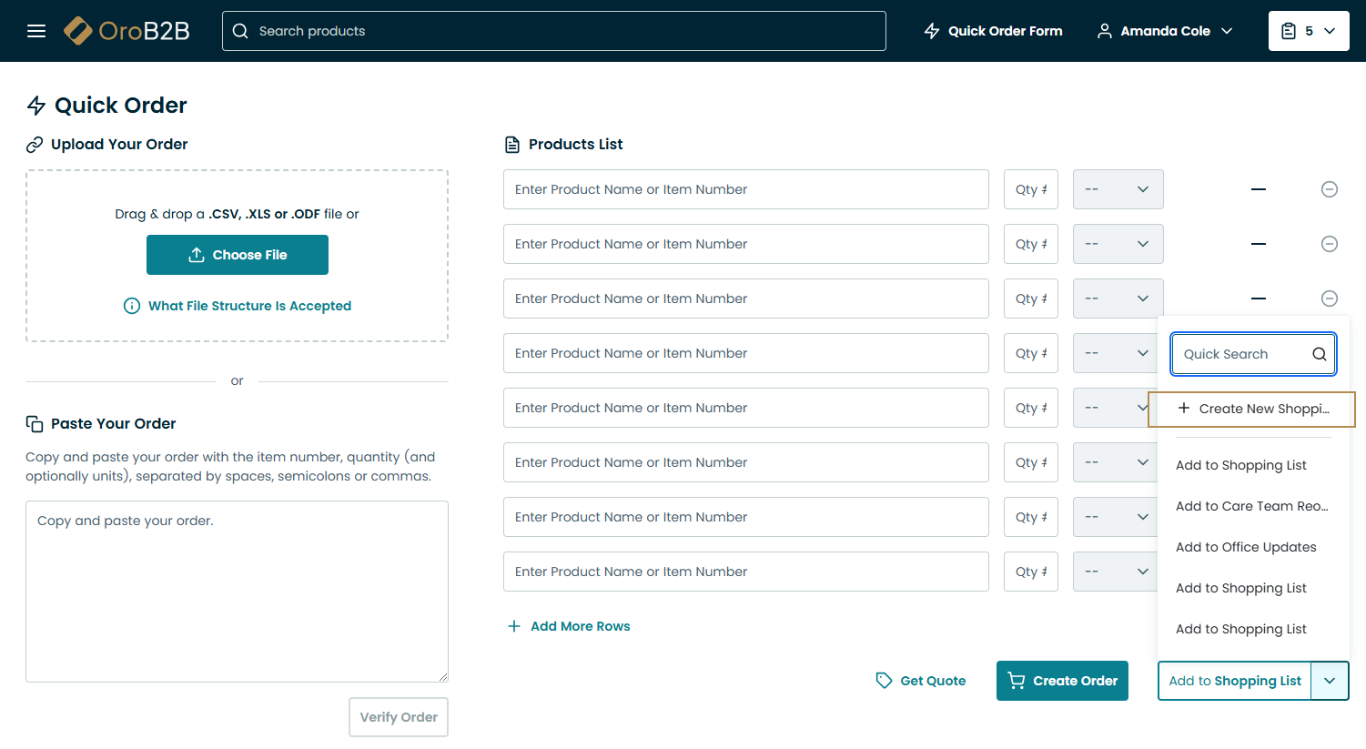Open unit dropdown in first product row
This screenshot has width=1366, height=749.
(1118, 189)
